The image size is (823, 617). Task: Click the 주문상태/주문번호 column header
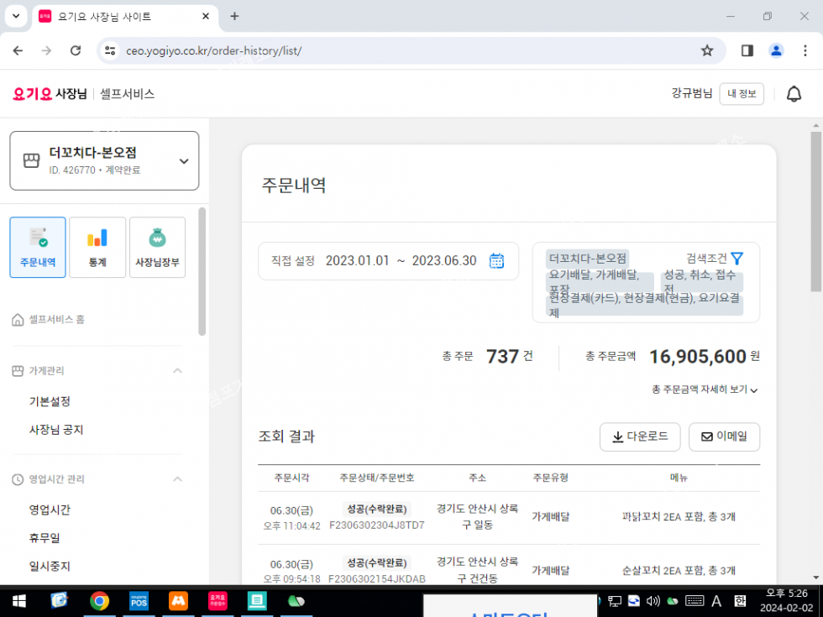coord(377,478)
